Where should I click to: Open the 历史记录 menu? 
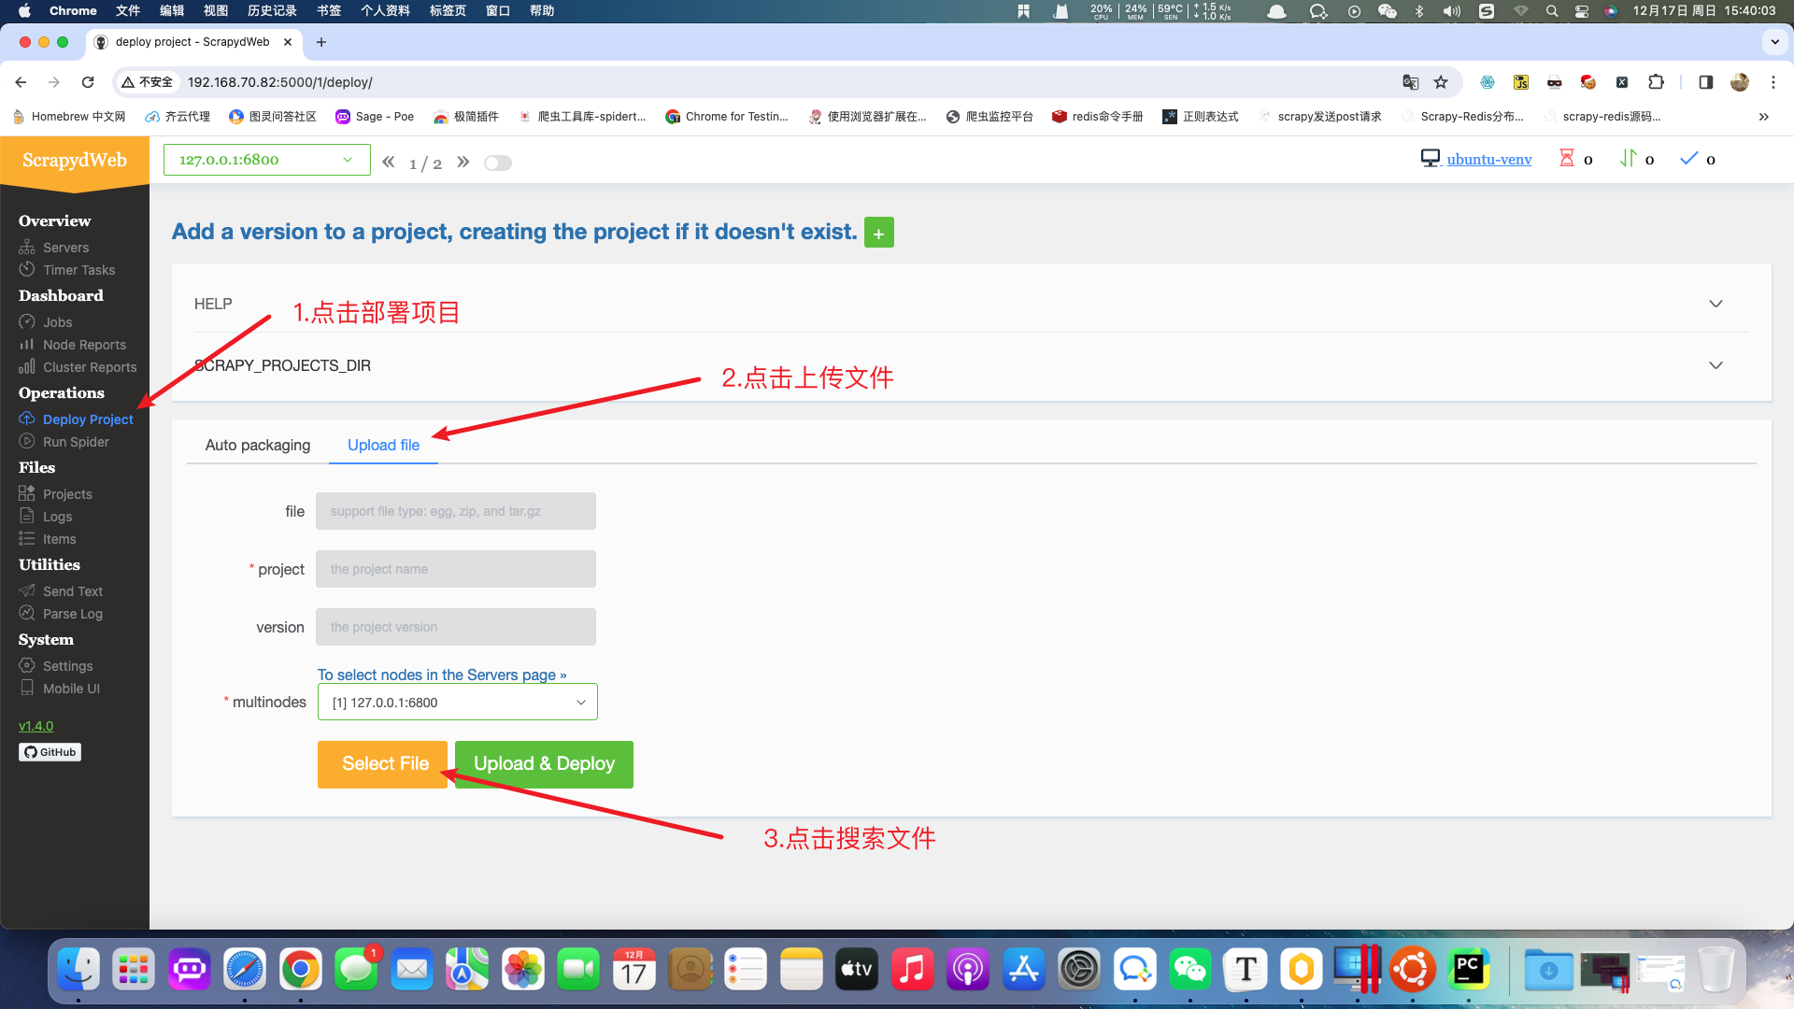click(x=272, y=11)
